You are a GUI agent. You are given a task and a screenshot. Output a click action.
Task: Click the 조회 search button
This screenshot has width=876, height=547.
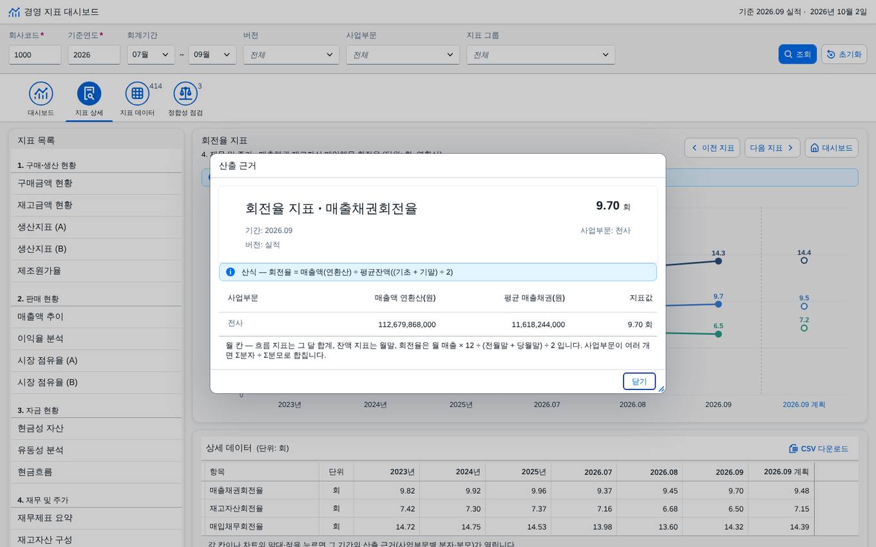[x=797, y=55]
